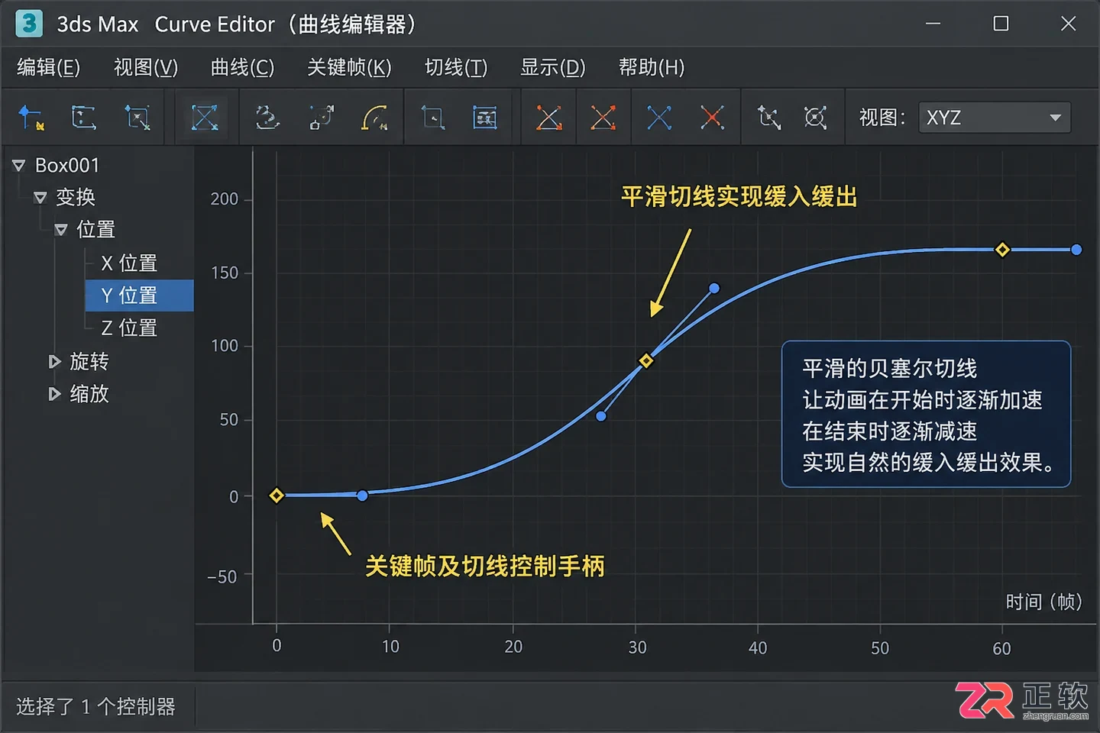Image resolution: width=1100 pixels, height=733 pixels.
Task: Click the dotted box with diagonal arrow icon
Action: tap(321, 118)
